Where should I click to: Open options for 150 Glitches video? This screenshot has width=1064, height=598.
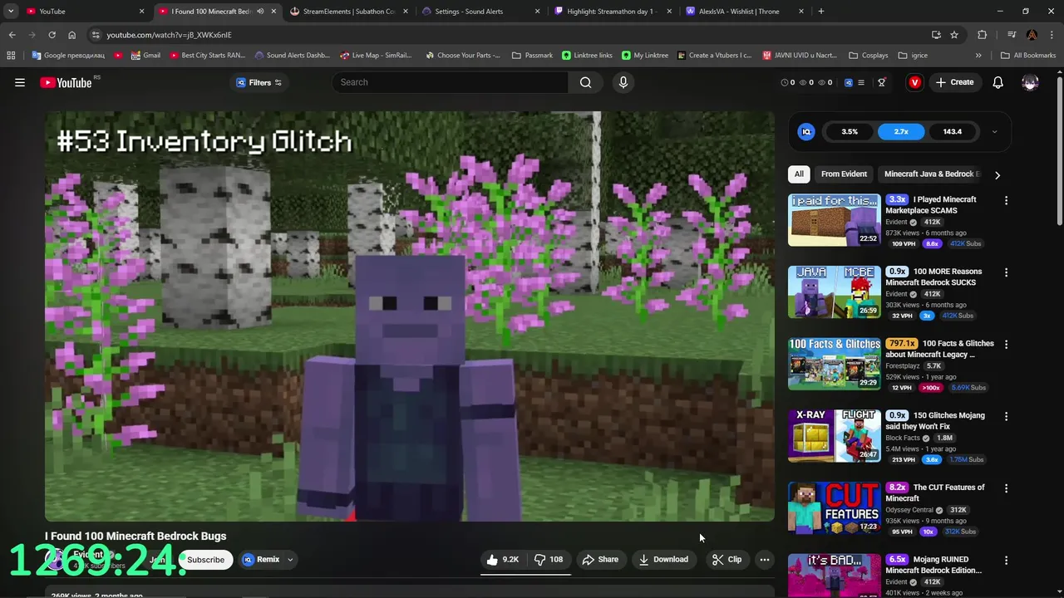(x=1006, y=416)
